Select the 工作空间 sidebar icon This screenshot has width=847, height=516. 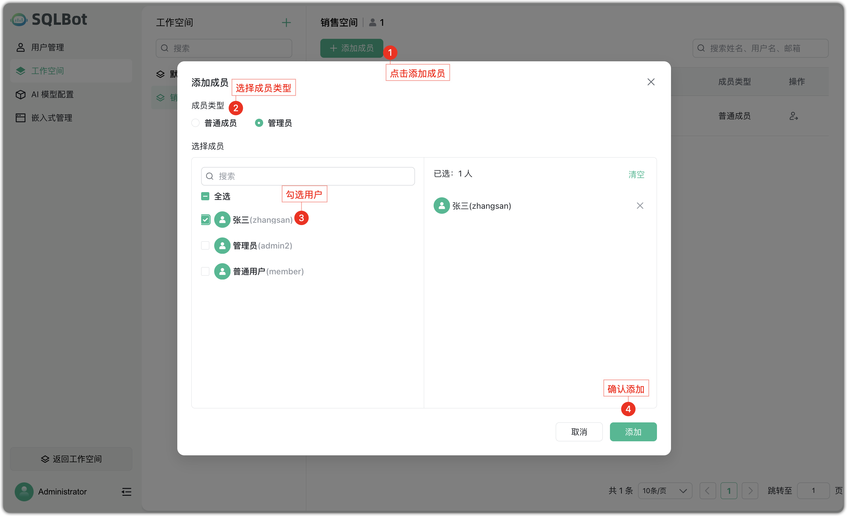tap(21, 71)
